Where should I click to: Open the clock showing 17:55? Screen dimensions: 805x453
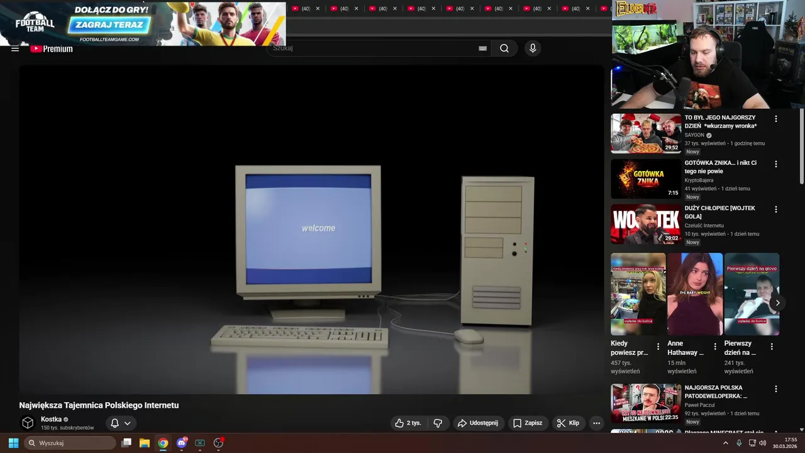pos(785,443)
